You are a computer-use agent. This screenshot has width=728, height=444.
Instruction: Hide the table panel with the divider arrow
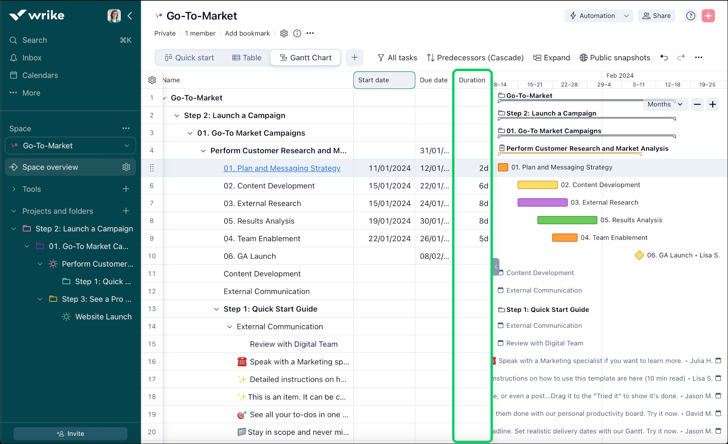[496, 267]
